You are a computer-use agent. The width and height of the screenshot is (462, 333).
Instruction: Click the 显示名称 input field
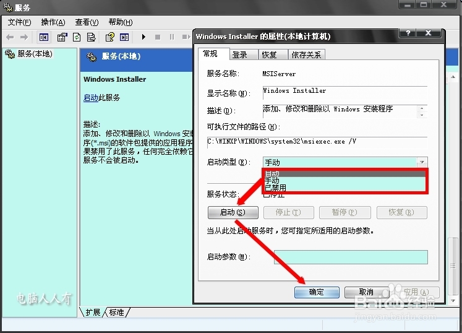[344, 93]
